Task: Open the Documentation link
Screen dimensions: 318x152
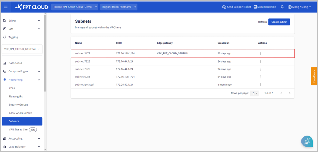Action: 264,7
